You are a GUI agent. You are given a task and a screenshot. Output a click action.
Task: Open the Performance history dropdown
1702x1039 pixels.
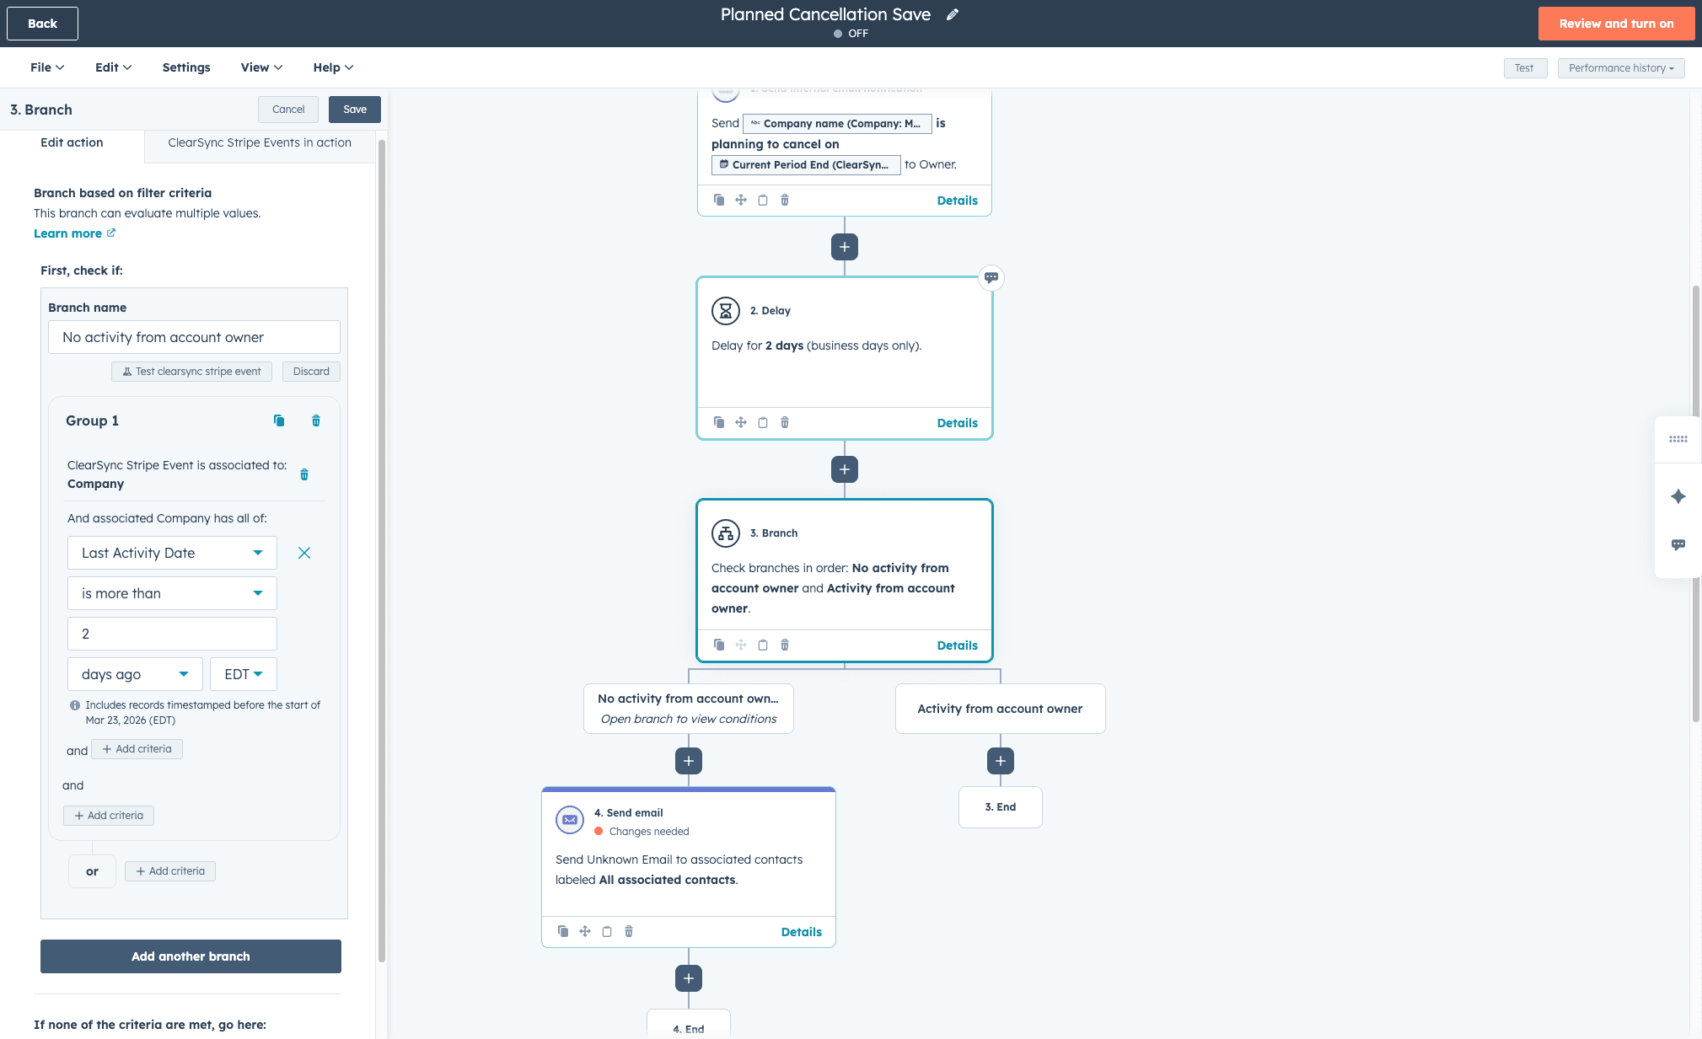1620,68
